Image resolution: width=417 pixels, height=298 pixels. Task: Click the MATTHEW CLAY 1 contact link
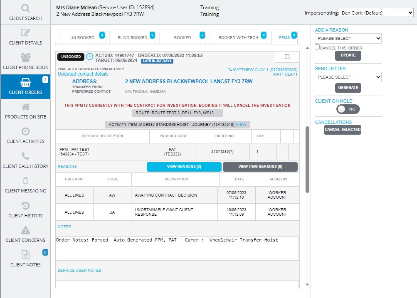point(265,70)
